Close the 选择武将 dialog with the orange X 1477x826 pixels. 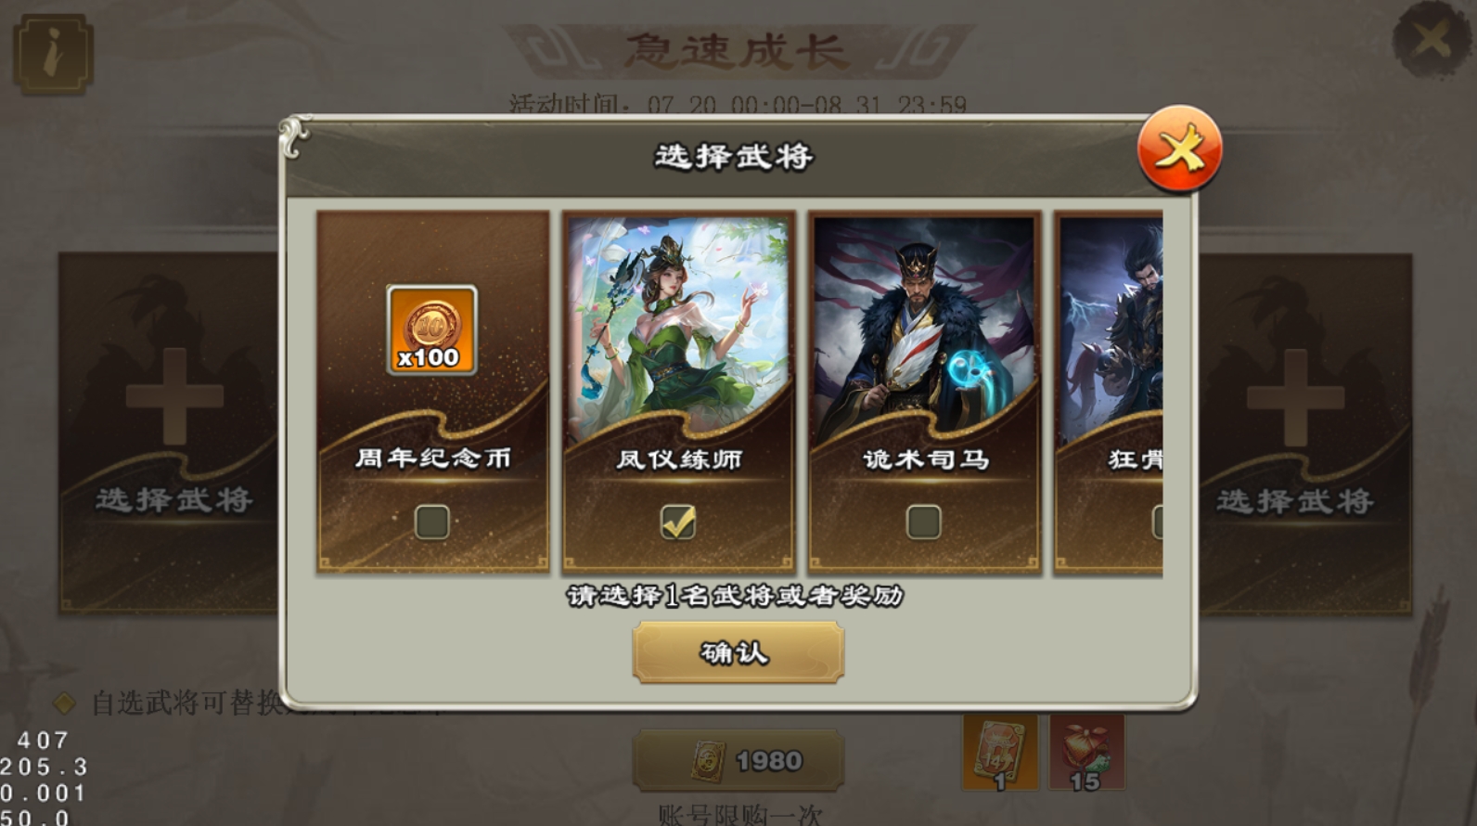(x=1179, y=149)
